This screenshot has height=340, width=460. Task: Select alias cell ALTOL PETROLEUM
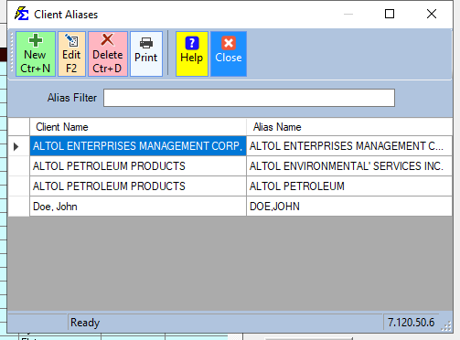click(349, 186)
